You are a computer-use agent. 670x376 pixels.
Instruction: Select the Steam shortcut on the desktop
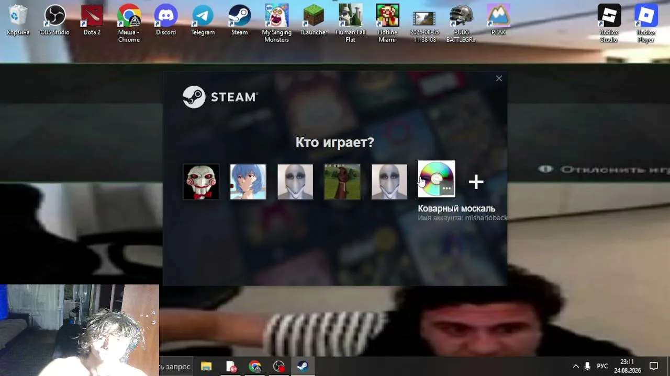(239, 20)
